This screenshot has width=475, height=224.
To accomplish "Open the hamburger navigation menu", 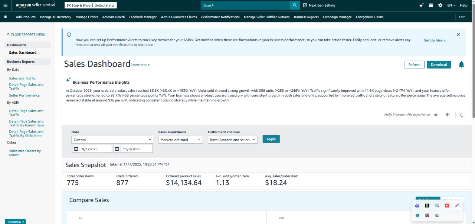I will 5,5.
